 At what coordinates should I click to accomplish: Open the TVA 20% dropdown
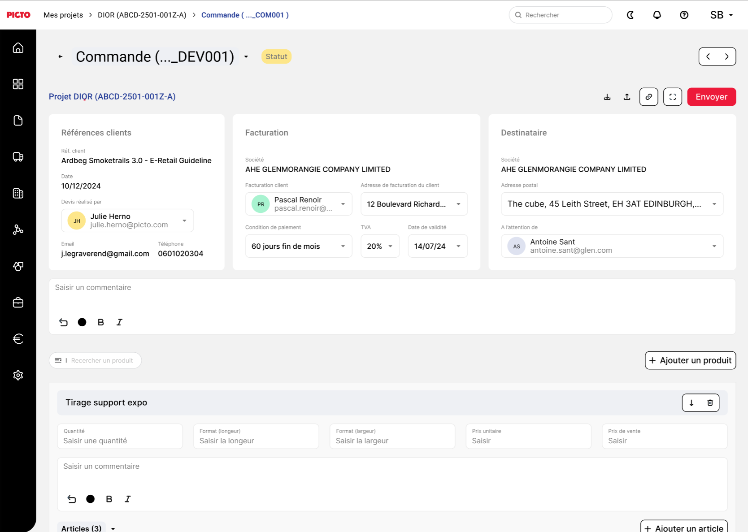click(380, 246)
